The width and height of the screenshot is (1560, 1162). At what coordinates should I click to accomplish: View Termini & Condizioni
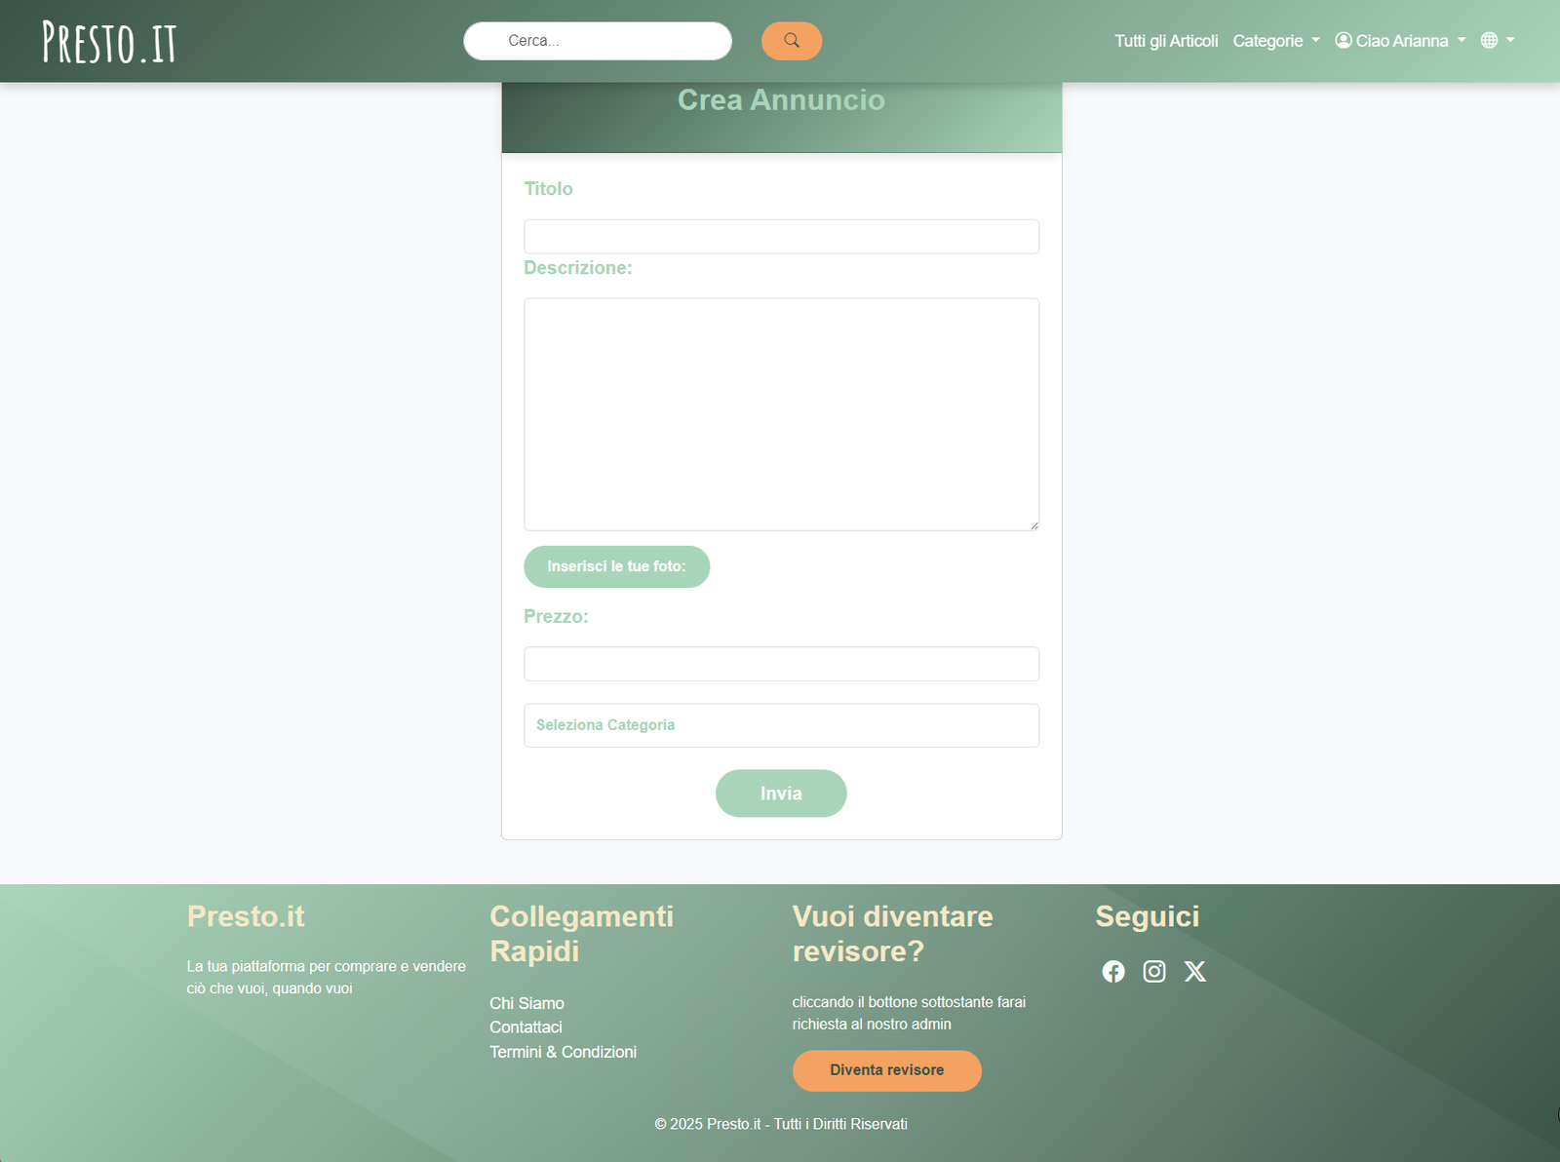click(563, 1052)
